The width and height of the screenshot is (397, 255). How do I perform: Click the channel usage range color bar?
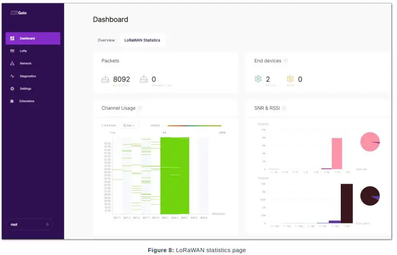[194, 126]
